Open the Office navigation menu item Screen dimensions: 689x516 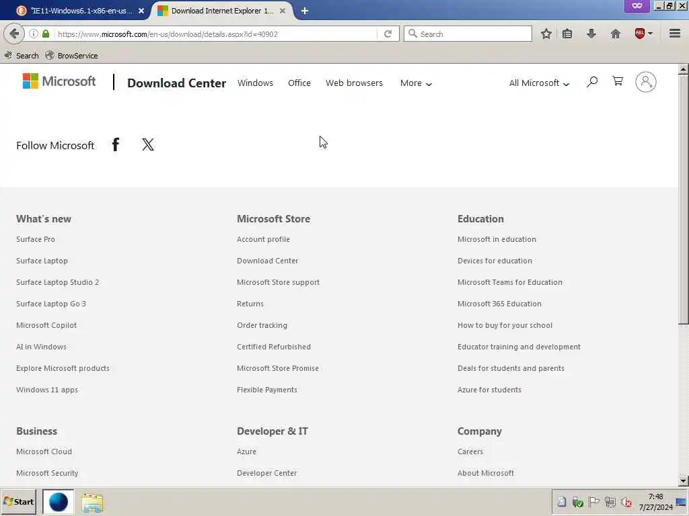[x=299, y=83]
